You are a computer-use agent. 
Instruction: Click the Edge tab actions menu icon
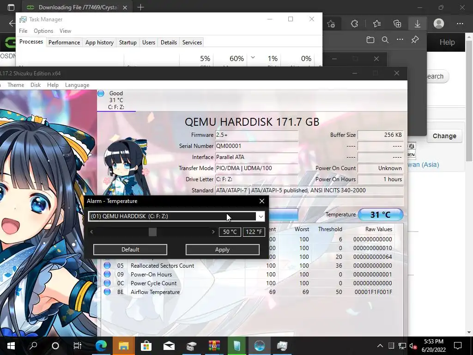[x=11, y=7]
